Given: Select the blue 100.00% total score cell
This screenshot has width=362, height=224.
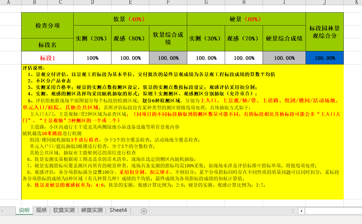Looking at the screenshot, I should coord(325,58).
